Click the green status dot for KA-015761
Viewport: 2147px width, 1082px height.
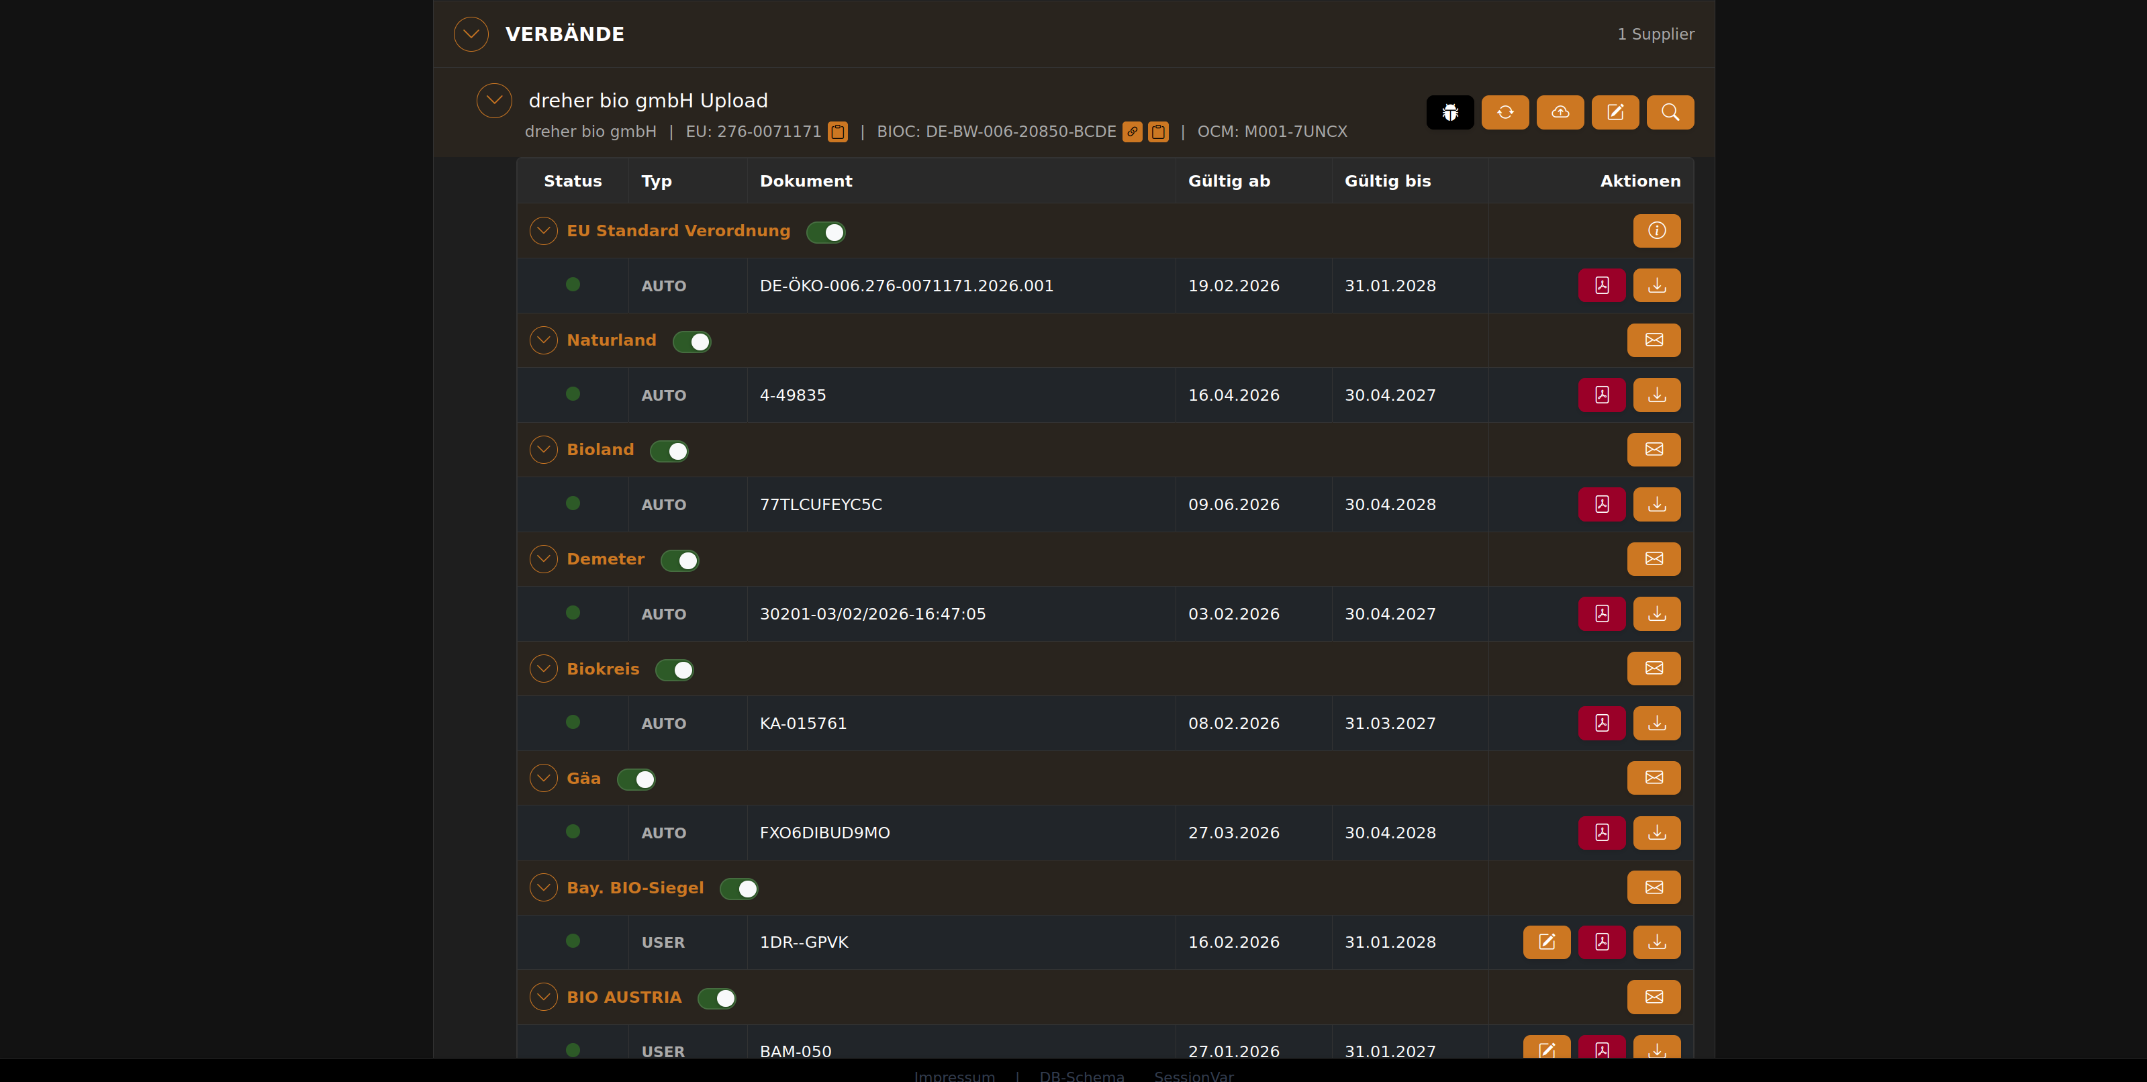[573, 722]
